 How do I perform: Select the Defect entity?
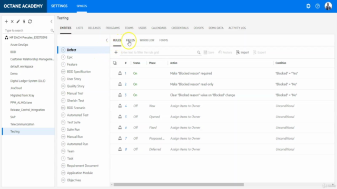tap(84, 50)
